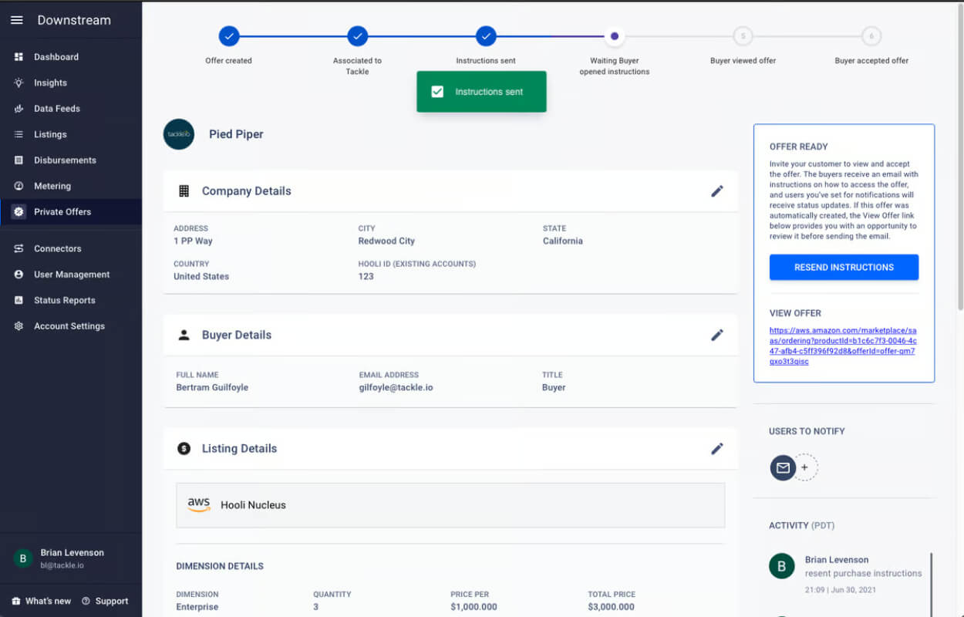This screenshot has height=617, width=964.
Task: Open Disbursements page
Action: click(x=71, y=160)
